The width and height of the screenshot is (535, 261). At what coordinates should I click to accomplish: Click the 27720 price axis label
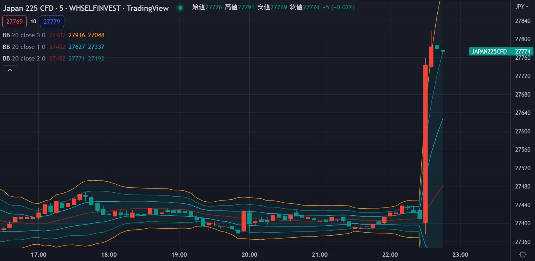[523, 76]
